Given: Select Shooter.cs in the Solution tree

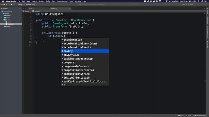Looking at the screenshot, I should 11,24.
